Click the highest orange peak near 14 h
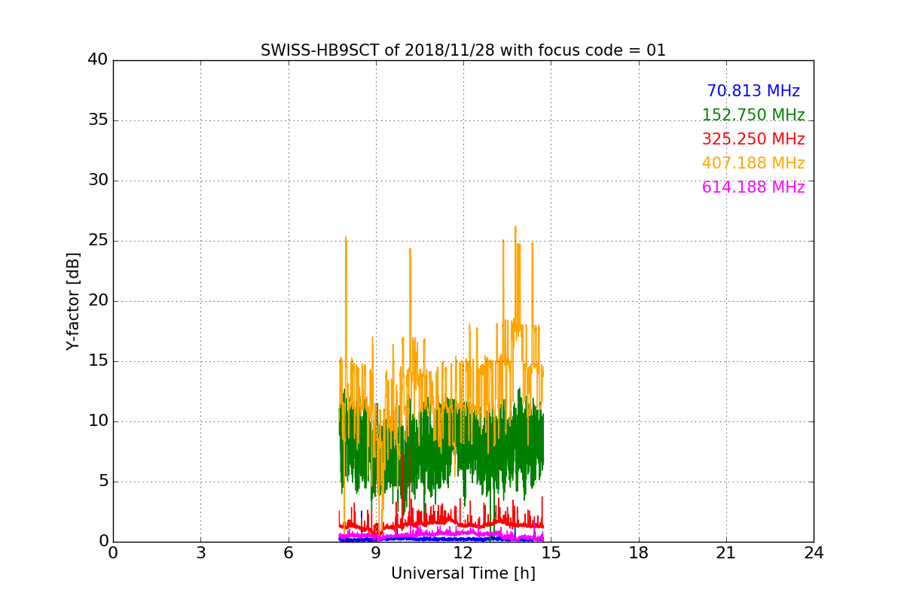 (x=515, y=227)
